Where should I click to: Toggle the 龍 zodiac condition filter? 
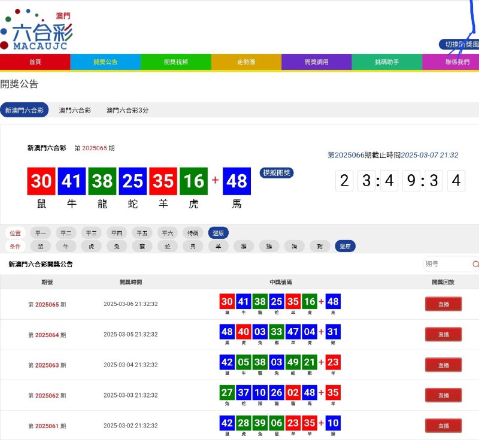tap(142, 247)
